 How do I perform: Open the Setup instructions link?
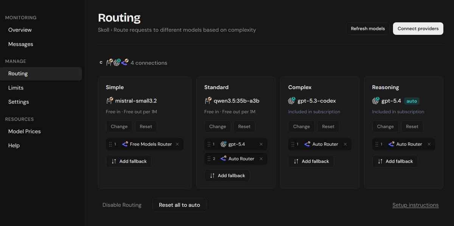tap(415, 205)
